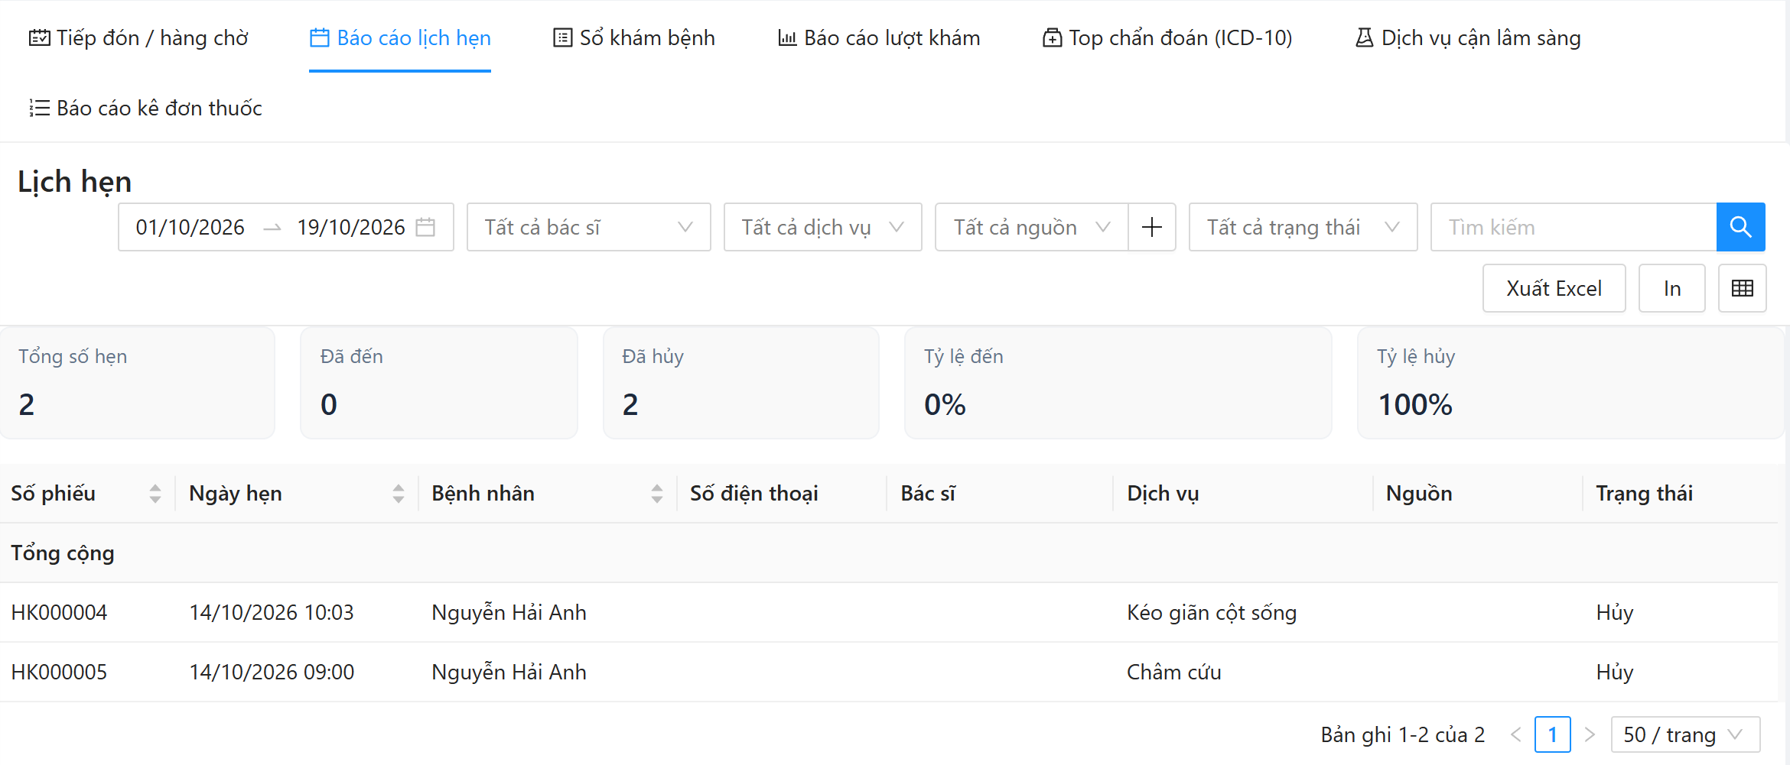The width and height of the screenshot is (1790, 765).
Task: Select page 1 in pagination
Action: (1553, 734)
